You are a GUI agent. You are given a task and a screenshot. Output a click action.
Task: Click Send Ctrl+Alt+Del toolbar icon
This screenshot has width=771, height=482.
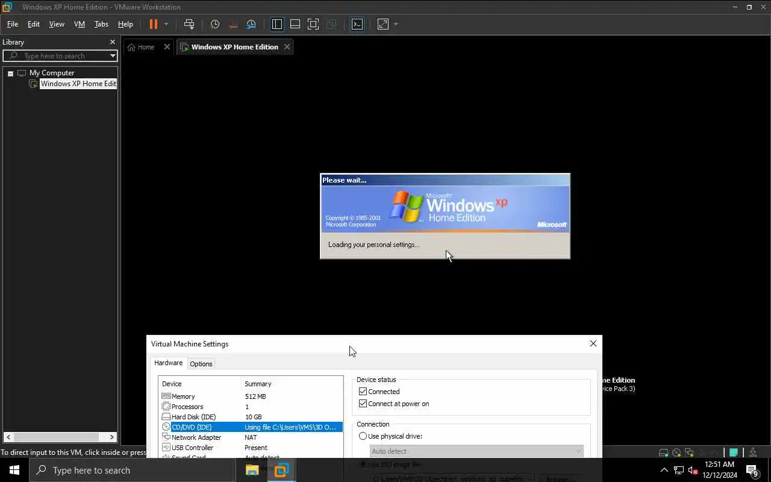tap(189, 24)
